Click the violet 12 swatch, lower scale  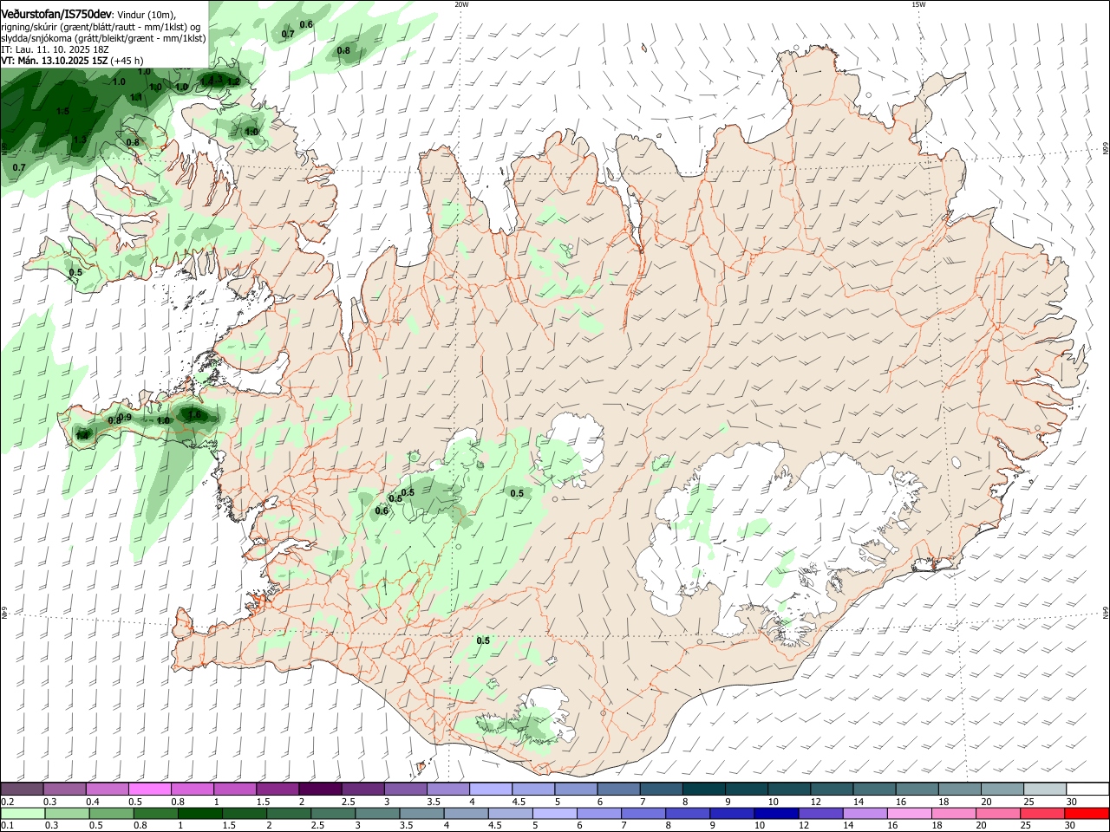click(x=821, y=813)
